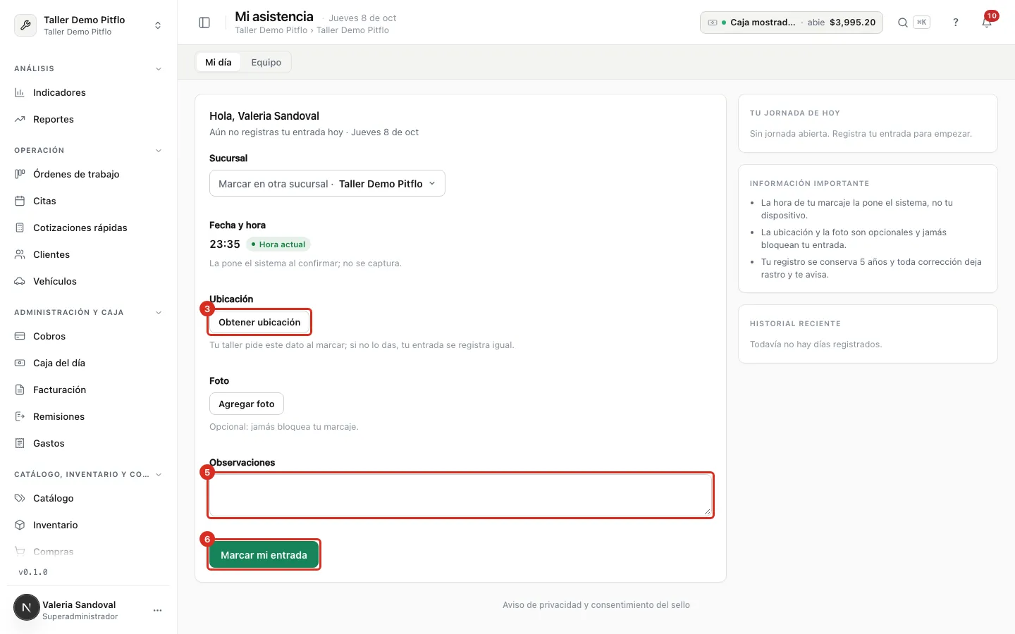Select the Mi día tab
This screenshot has height=634, width=1015.
(x=219, y=62)
